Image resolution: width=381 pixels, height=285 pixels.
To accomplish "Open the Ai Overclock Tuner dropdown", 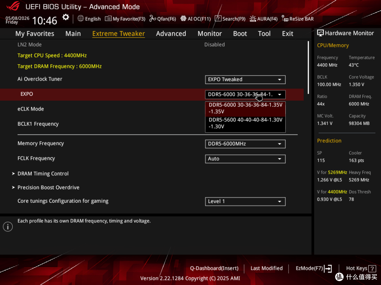I will click(x=245, y=79).
